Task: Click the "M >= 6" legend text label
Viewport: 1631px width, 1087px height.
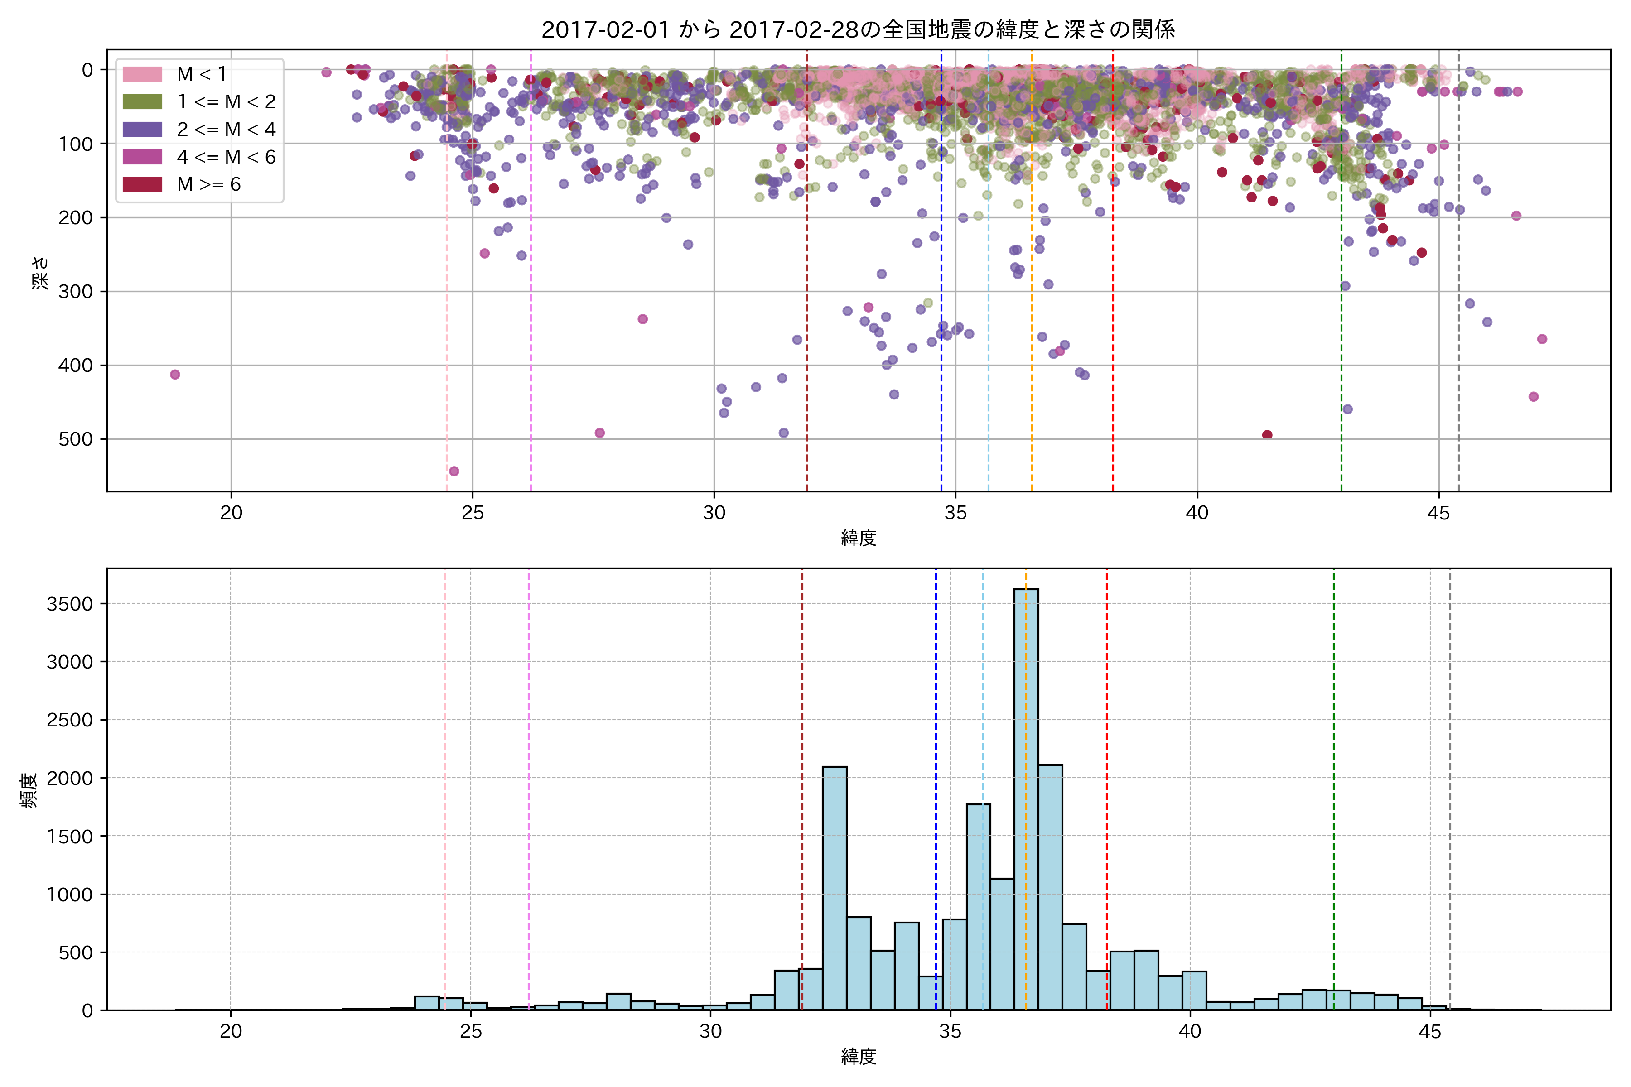Action: coord(209,184)
